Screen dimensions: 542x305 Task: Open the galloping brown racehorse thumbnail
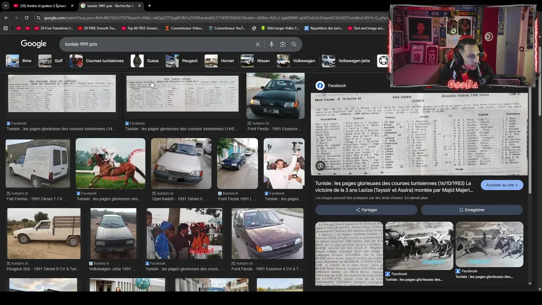pos(111,164)
